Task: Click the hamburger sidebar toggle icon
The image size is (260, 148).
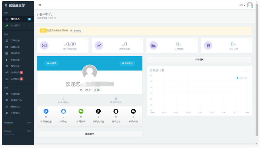Action: tap(40, 5)
